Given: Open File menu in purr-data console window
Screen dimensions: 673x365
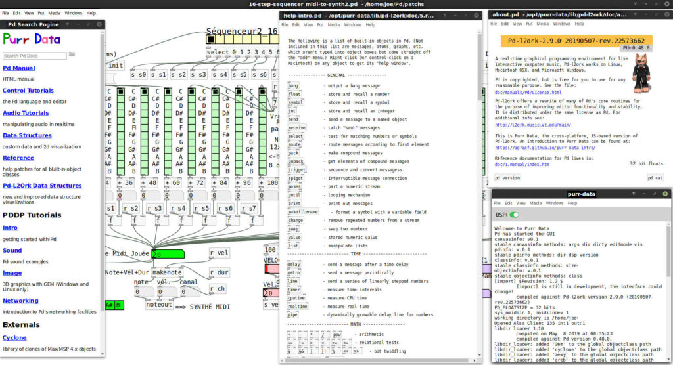Looking at the screenshot, I should [497, 203].
